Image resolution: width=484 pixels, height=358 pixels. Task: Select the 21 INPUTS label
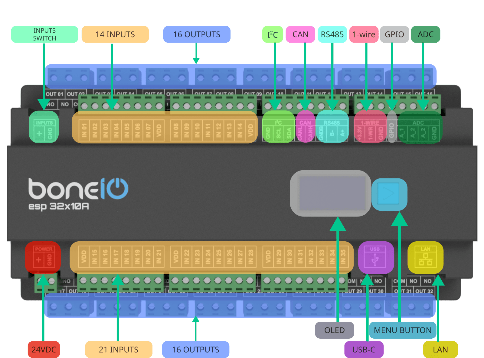pyautogui.click(x=119, y=350)
